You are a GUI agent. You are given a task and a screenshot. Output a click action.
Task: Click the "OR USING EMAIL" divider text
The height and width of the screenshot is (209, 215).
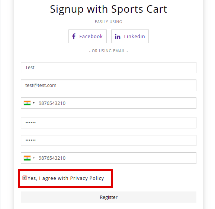tap(109, 51)
